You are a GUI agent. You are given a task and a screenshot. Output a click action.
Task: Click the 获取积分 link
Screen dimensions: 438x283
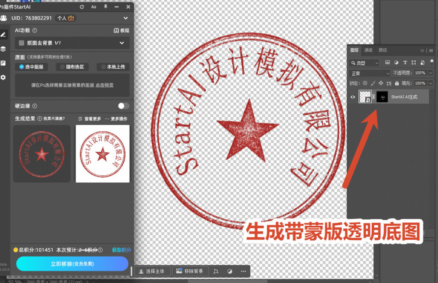121,250
